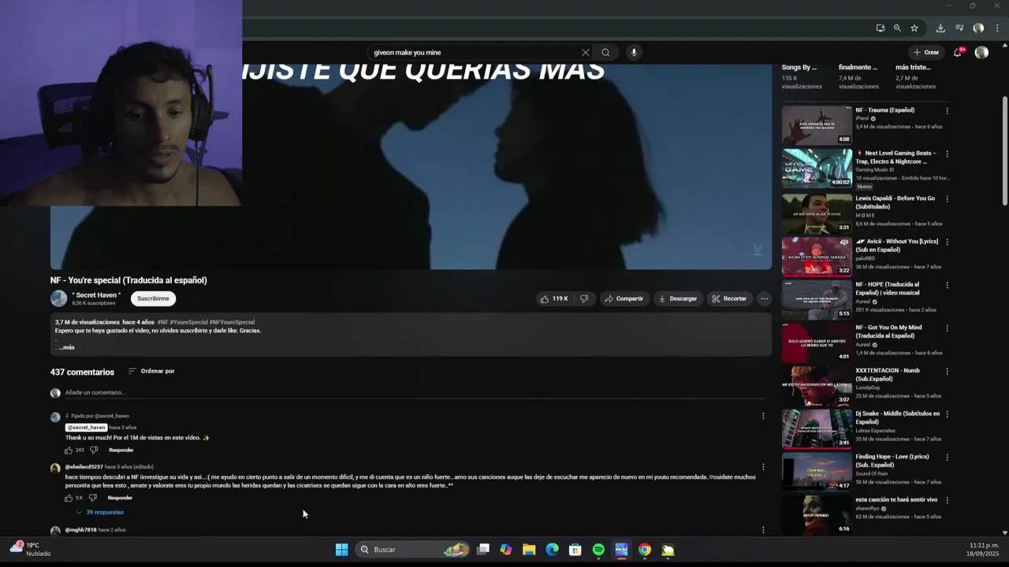The width and height of the screenshot is (1009, 567).
Task: Open Microsoft Edge from the taskbar
Action: pos(552,550)
